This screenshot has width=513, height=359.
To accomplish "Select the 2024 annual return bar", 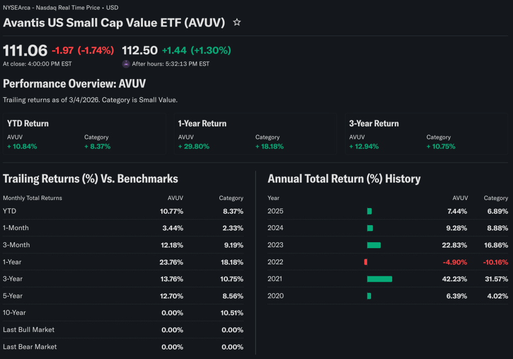I will 370,228.
